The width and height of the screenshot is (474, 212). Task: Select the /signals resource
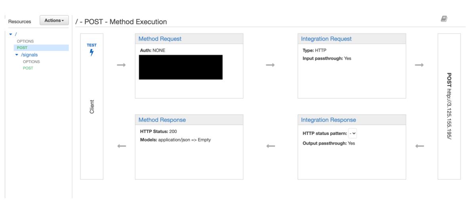tap(29, 55)
